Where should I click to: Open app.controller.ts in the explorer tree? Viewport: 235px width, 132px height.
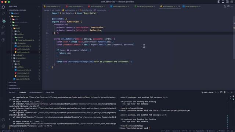pyautogui.click(x=23, y=79)
